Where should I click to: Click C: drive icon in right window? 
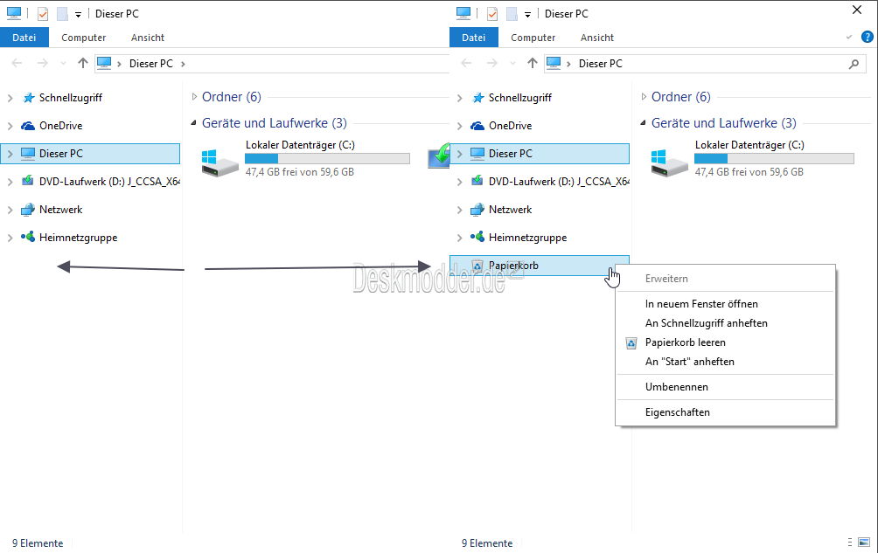[x=670, y=162]
